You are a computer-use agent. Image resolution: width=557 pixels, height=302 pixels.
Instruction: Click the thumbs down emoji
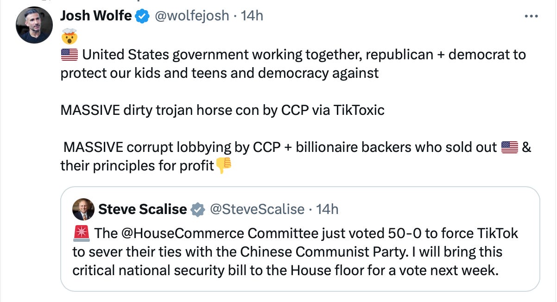(x=224, y=164)
